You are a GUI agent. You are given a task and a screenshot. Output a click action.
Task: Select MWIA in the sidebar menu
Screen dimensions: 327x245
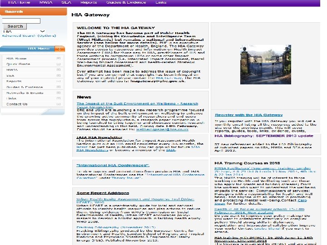coord(12,70)
